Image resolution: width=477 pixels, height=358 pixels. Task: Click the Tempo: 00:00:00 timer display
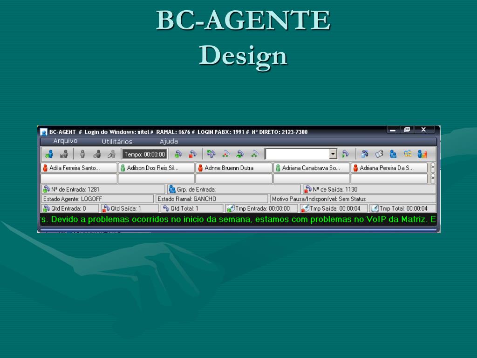pyautogui.click(x=144, y=154)
